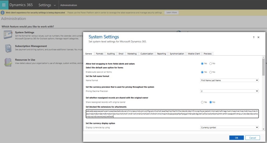The height and width of the screenshot is (143, 267).
Task: Open the app launcher waffle icon
Action: coord(4,5)
